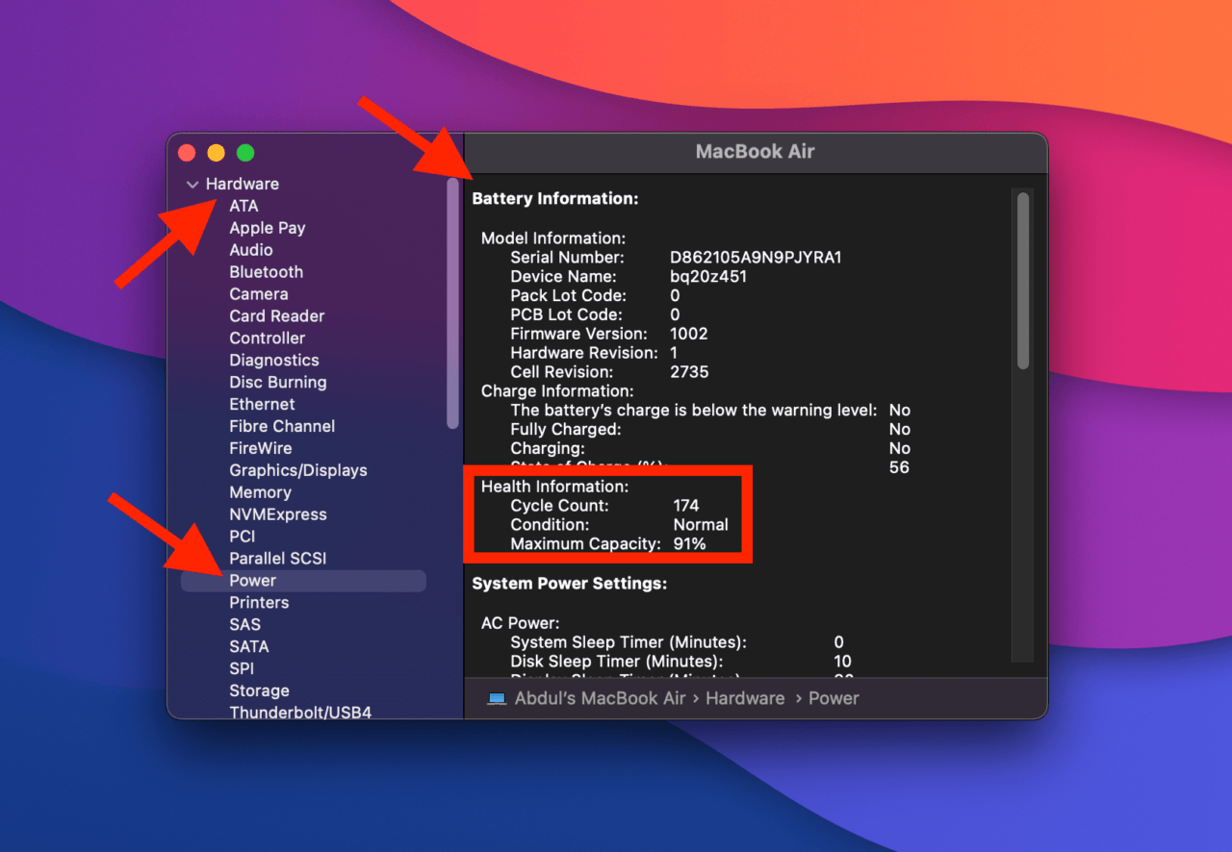Select Storage in the sidebar
The height and width of the screenshot is (852, 1232).
click(x=259, y=690)
